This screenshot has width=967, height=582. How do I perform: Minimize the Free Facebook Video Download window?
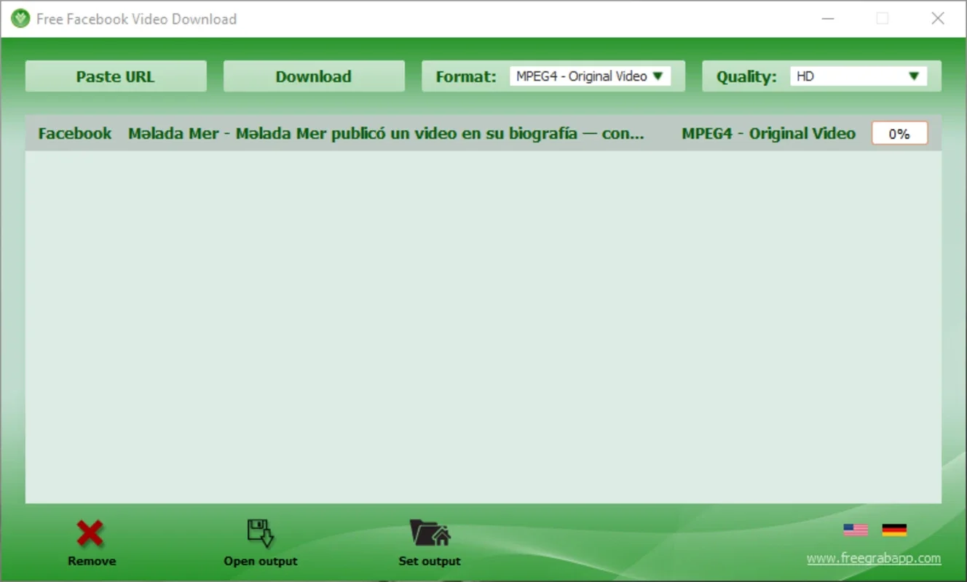coord(827,19)
